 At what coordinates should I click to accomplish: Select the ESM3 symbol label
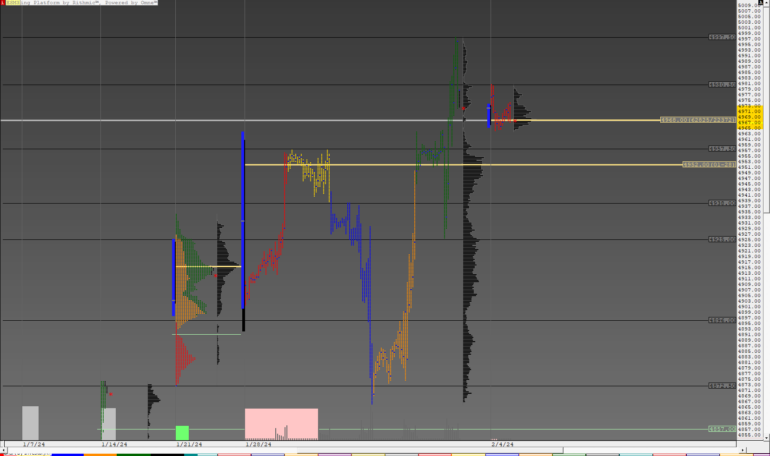(x=13, y=2)
